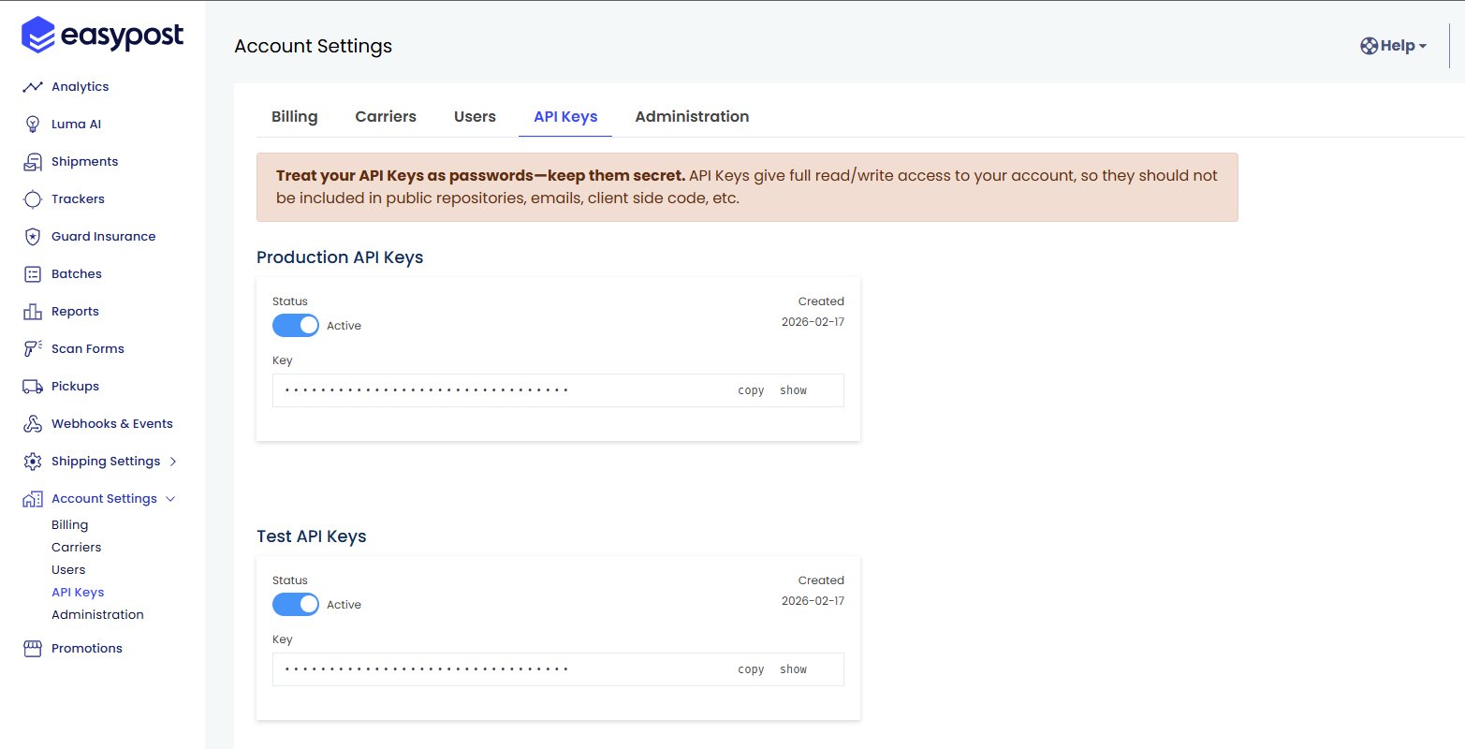The image size is (1465, 749).
Task: Open the Administration tab
Action: (692, 116)
